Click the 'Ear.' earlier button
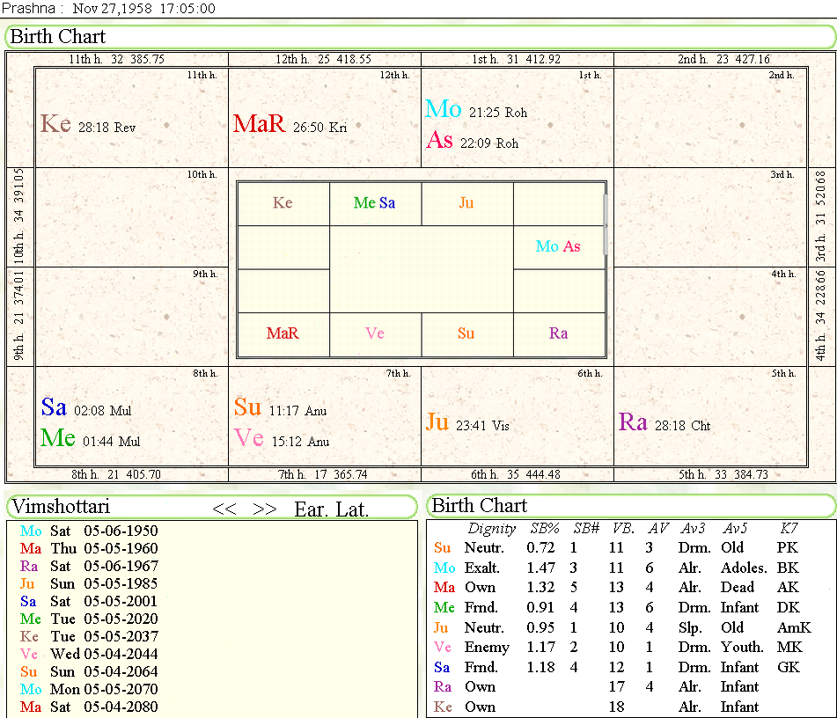The width and height of the screenshot is (837, 718). [x=309, y=509]
